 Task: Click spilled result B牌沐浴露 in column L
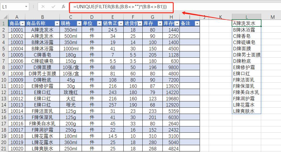[246, 30]
